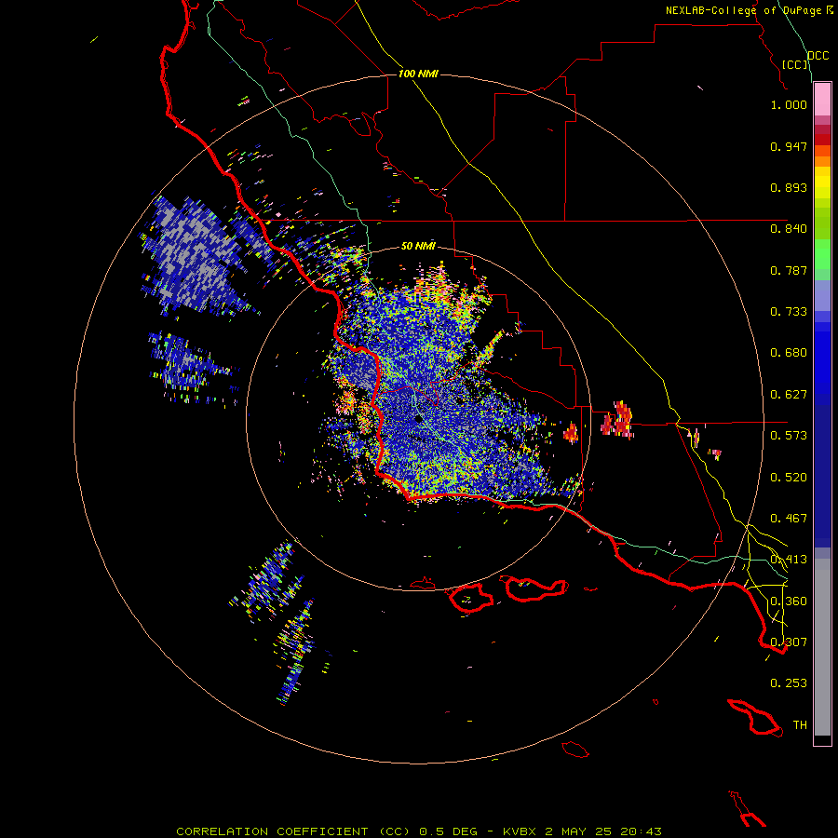This screenshot has width=838, height=838.
Task: Pick the dark red color bar segment
Action: [822, 140]
